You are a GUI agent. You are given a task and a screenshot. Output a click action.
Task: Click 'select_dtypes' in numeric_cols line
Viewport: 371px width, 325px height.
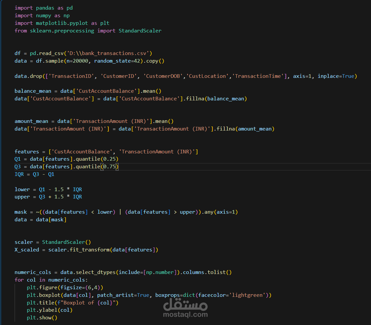[96, 272]
